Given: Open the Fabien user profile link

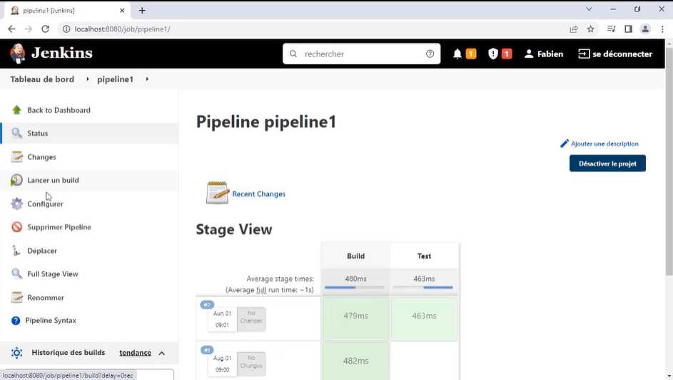Looking at the screenshot, I should pos(544,54).
